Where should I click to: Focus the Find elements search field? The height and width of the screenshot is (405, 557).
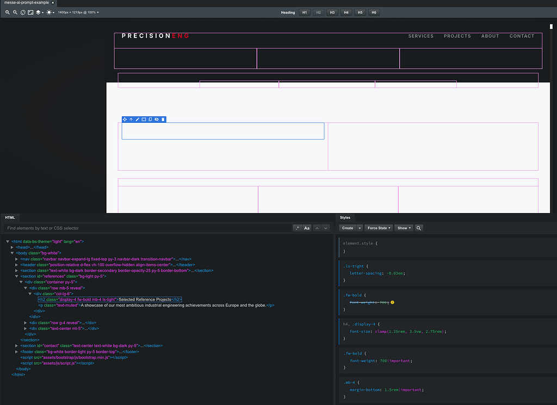(x=147, y=228)
